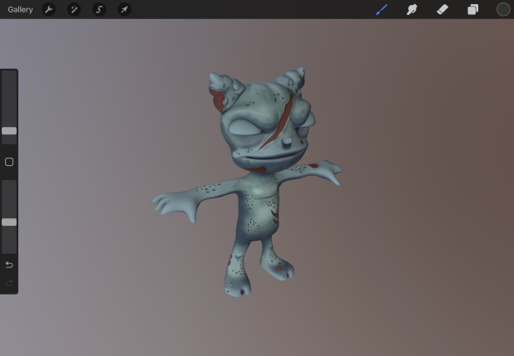The height and width of the screenshot is (356, 514).
Task: Select the Paint brush tool
Action: pos(382,9)
